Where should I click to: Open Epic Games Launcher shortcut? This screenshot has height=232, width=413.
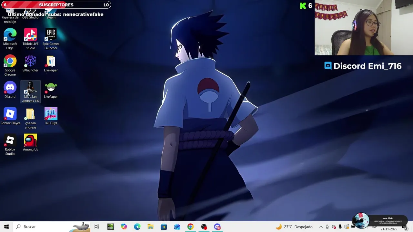point(51,39)
